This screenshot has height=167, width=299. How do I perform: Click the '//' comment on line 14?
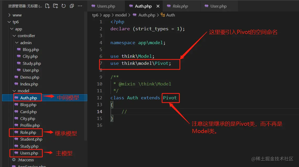click(124, 112)
